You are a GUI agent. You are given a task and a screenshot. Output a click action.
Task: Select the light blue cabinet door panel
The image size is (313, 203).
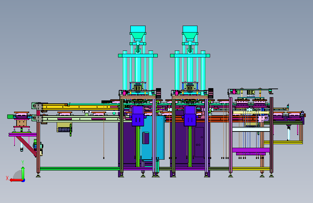[153, 138]
